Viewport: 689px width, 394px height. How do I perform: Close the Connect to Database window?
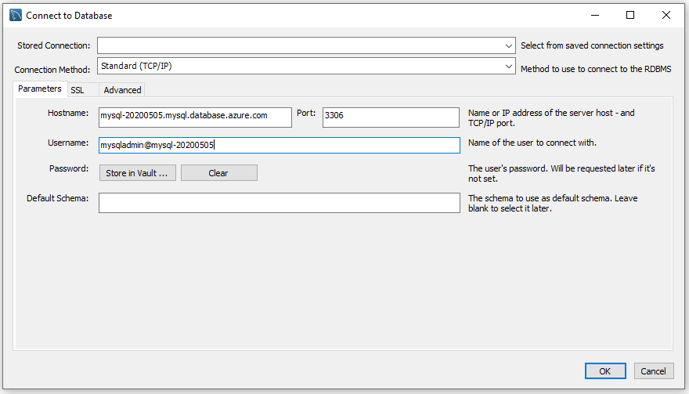pos(666,16)
